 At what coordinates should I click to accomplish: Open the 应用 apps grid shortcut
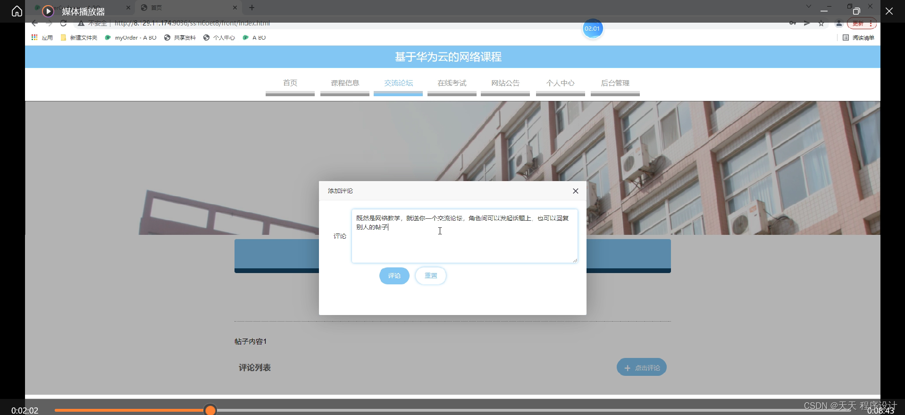click(42, 38)
